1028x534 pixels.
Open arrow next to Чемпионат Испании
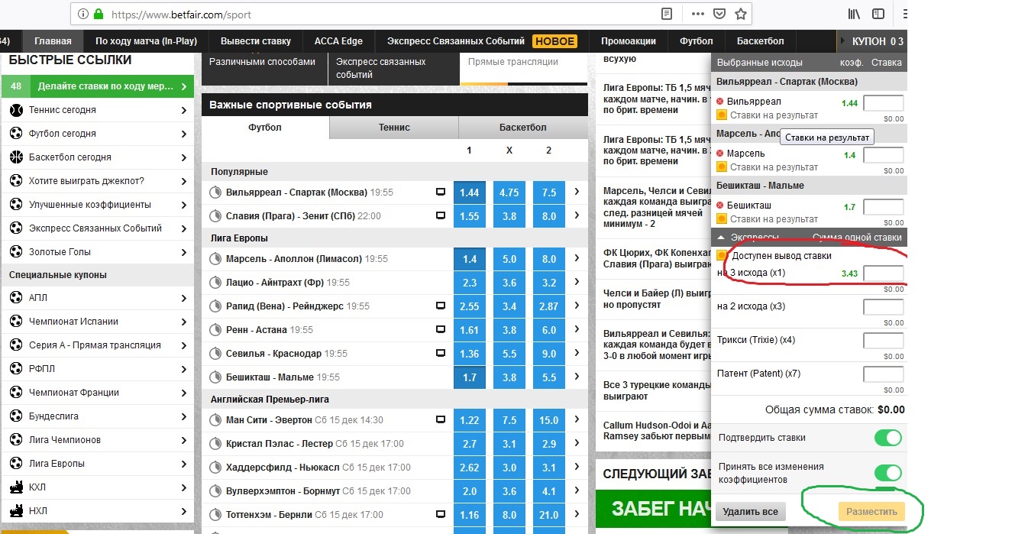pyautogui.click(x=184, y=322)
